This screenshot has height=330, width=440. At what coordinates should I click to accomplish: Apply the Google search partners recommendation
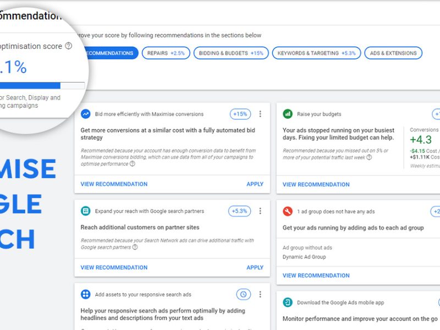[255, 267]
